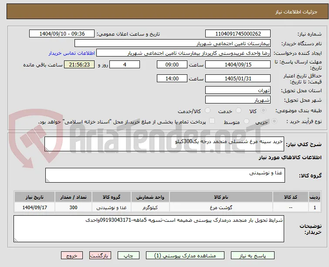This screenshot has width=329, height=267.
Task: Click the غذا و نوشیدنی table cell
Action: (x=112, y=207)
